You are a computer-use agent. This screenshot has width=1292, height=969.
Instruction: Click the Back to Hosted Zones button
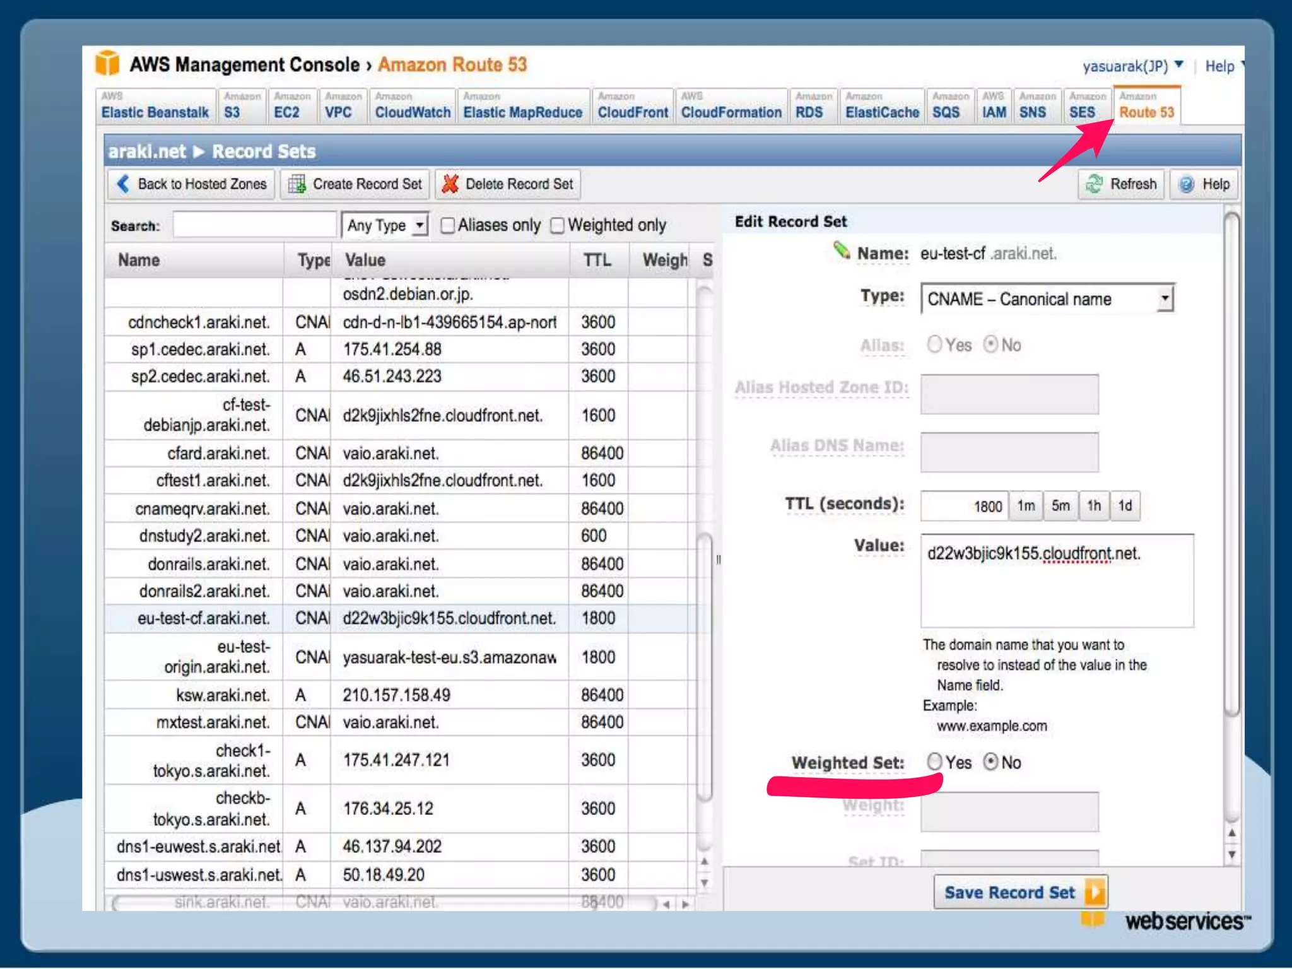point(191,184)
